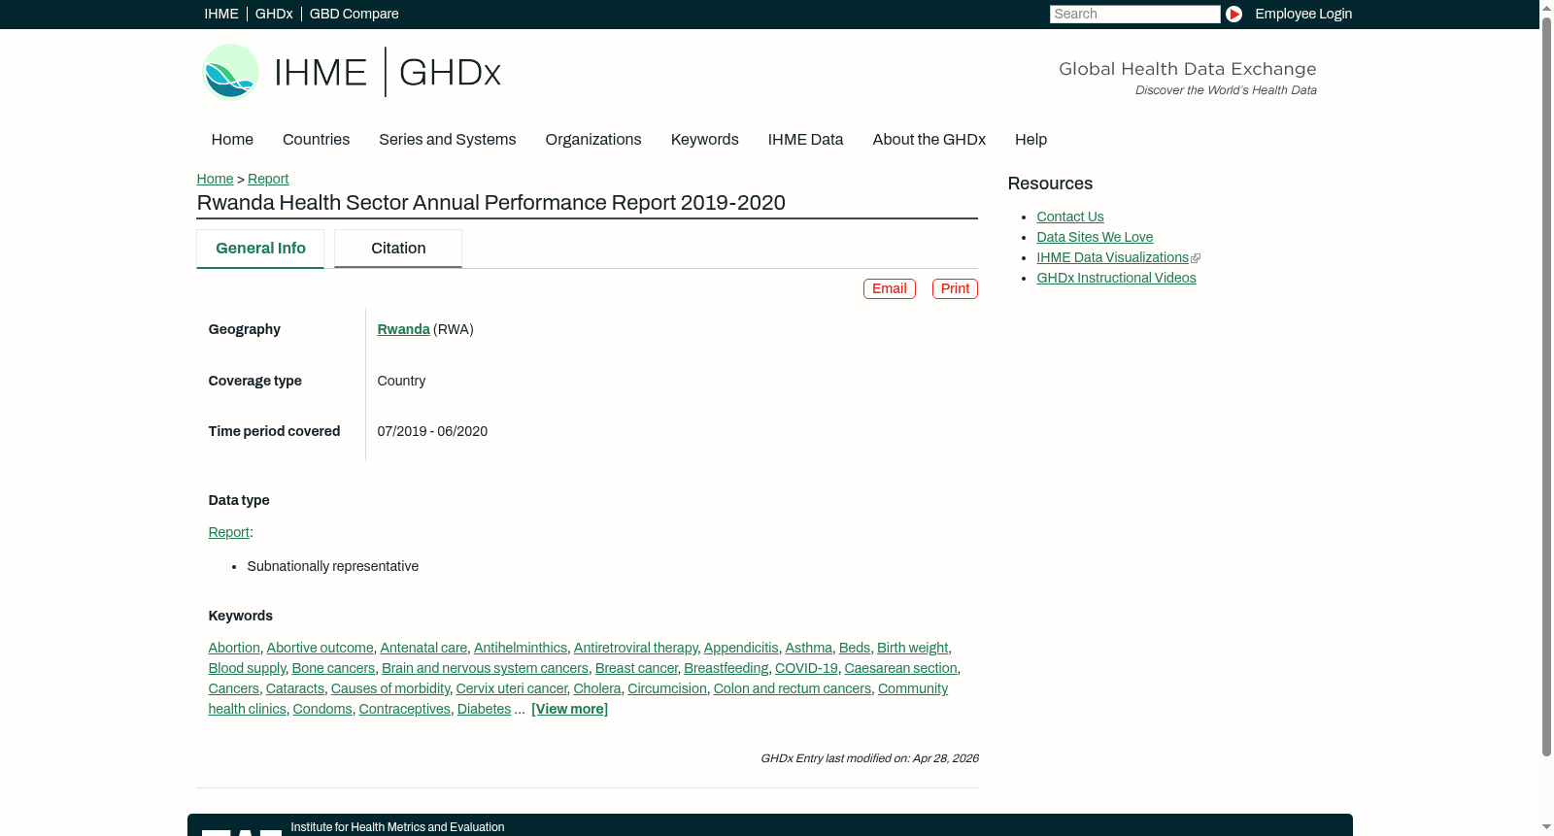Open the Rwanda geography link
1554x836 pixels.
click(403, 329)
